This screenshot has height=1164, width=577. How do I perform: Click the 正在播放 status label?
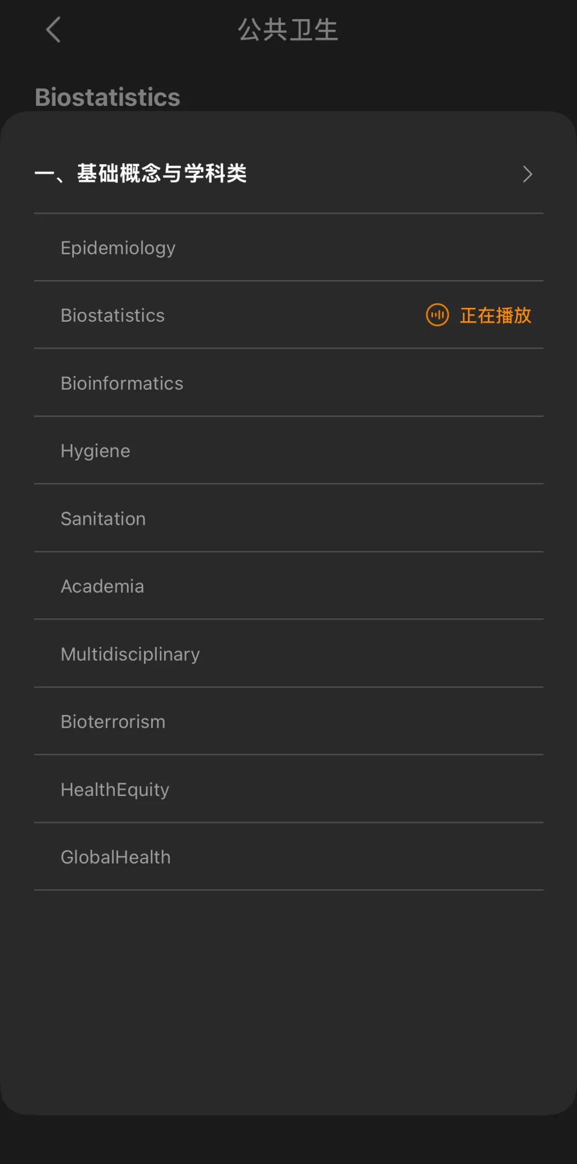[495, 315]
